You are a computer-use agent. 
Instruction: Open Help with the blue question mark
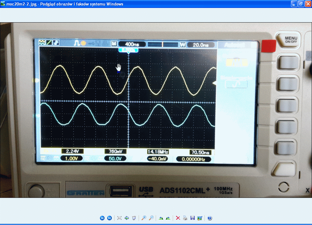(210, 218)
